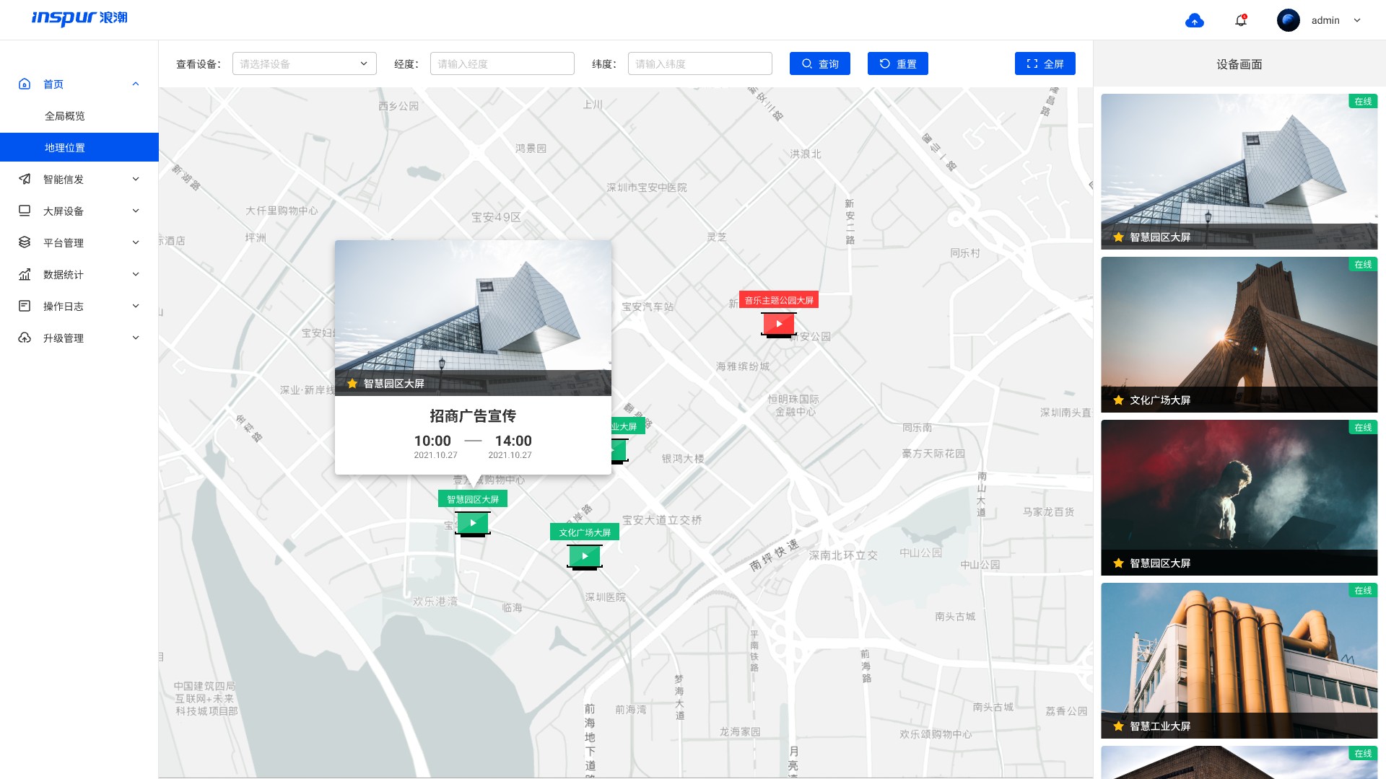
Task: Click the cloud icon for 升级管理
Action: click(25, 338)
